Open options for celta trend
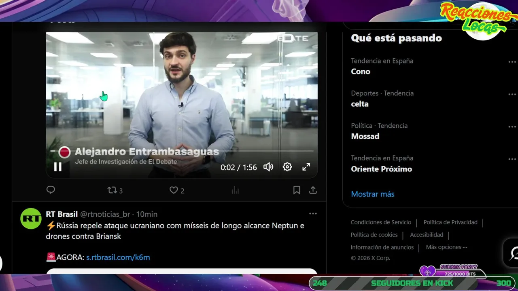This screenshot has height=291, width=518. coord(512,94)
